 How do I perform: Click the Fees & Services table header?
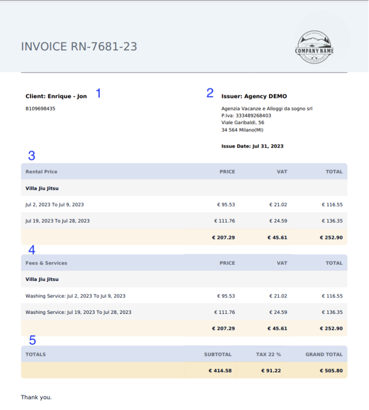(x=46, y=263)
